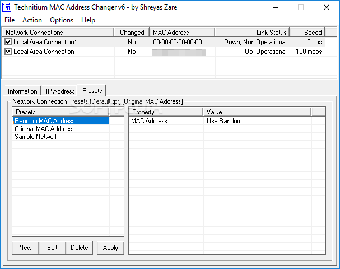Click the Use Random value cell
This screenshot has height=269, width=340.
coord(224,121)
